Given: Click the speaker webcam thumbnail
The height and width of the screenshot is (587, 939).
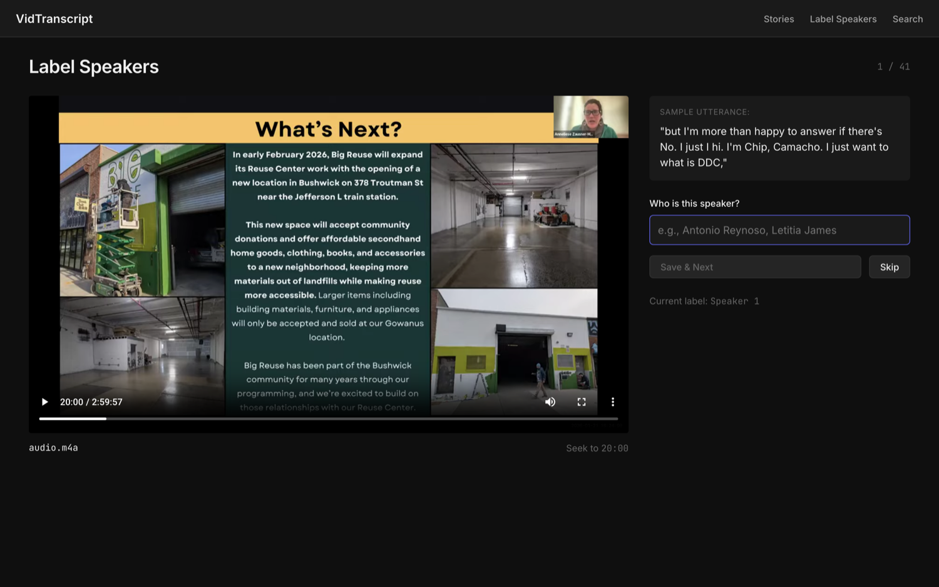Looking at the screenshot, I should 591,117.
